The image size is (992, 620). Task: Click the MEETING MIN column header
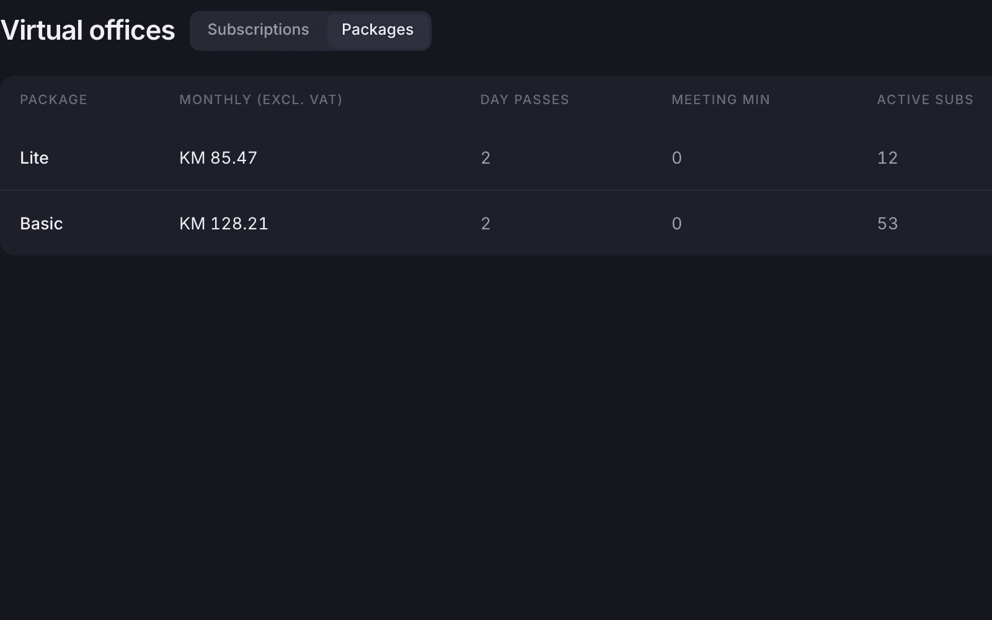point(721,100)
